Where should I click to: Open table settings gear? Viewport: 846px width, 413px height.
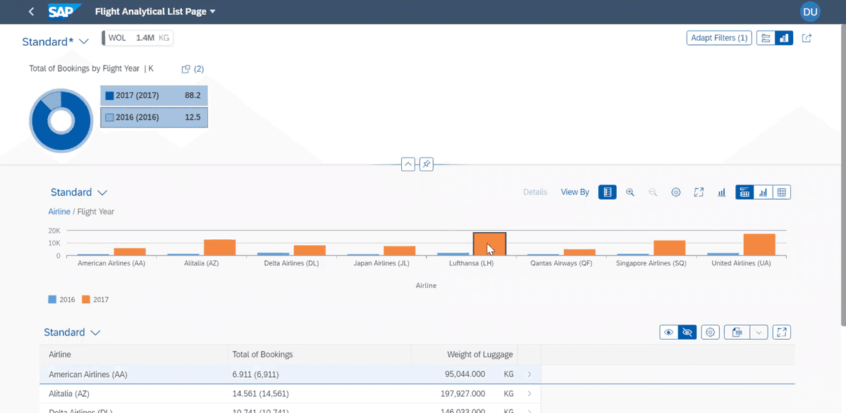(711, 332)
